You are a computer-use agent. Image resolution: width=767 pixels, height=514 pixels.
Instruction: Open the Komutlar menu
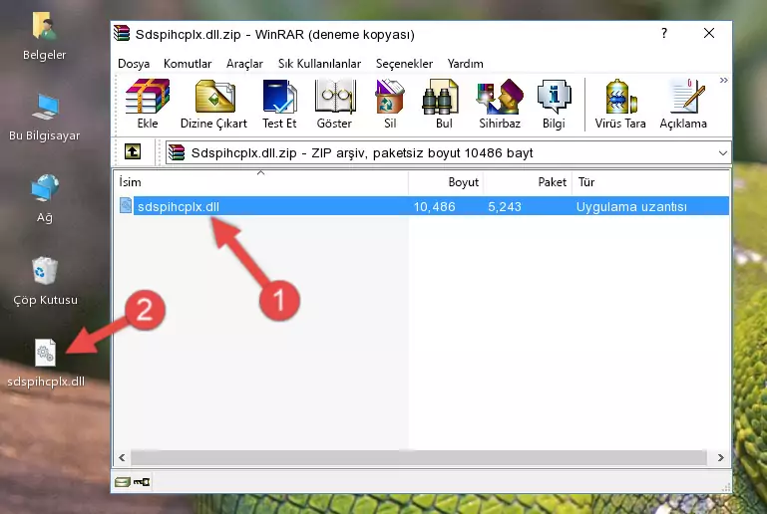click(188, 64)
